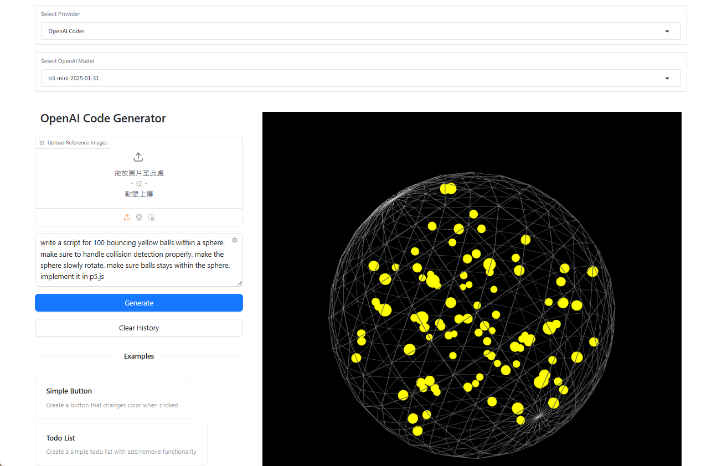
Task: Click the OpenAI Code Generator heading
Action: (x=103, y=118)
